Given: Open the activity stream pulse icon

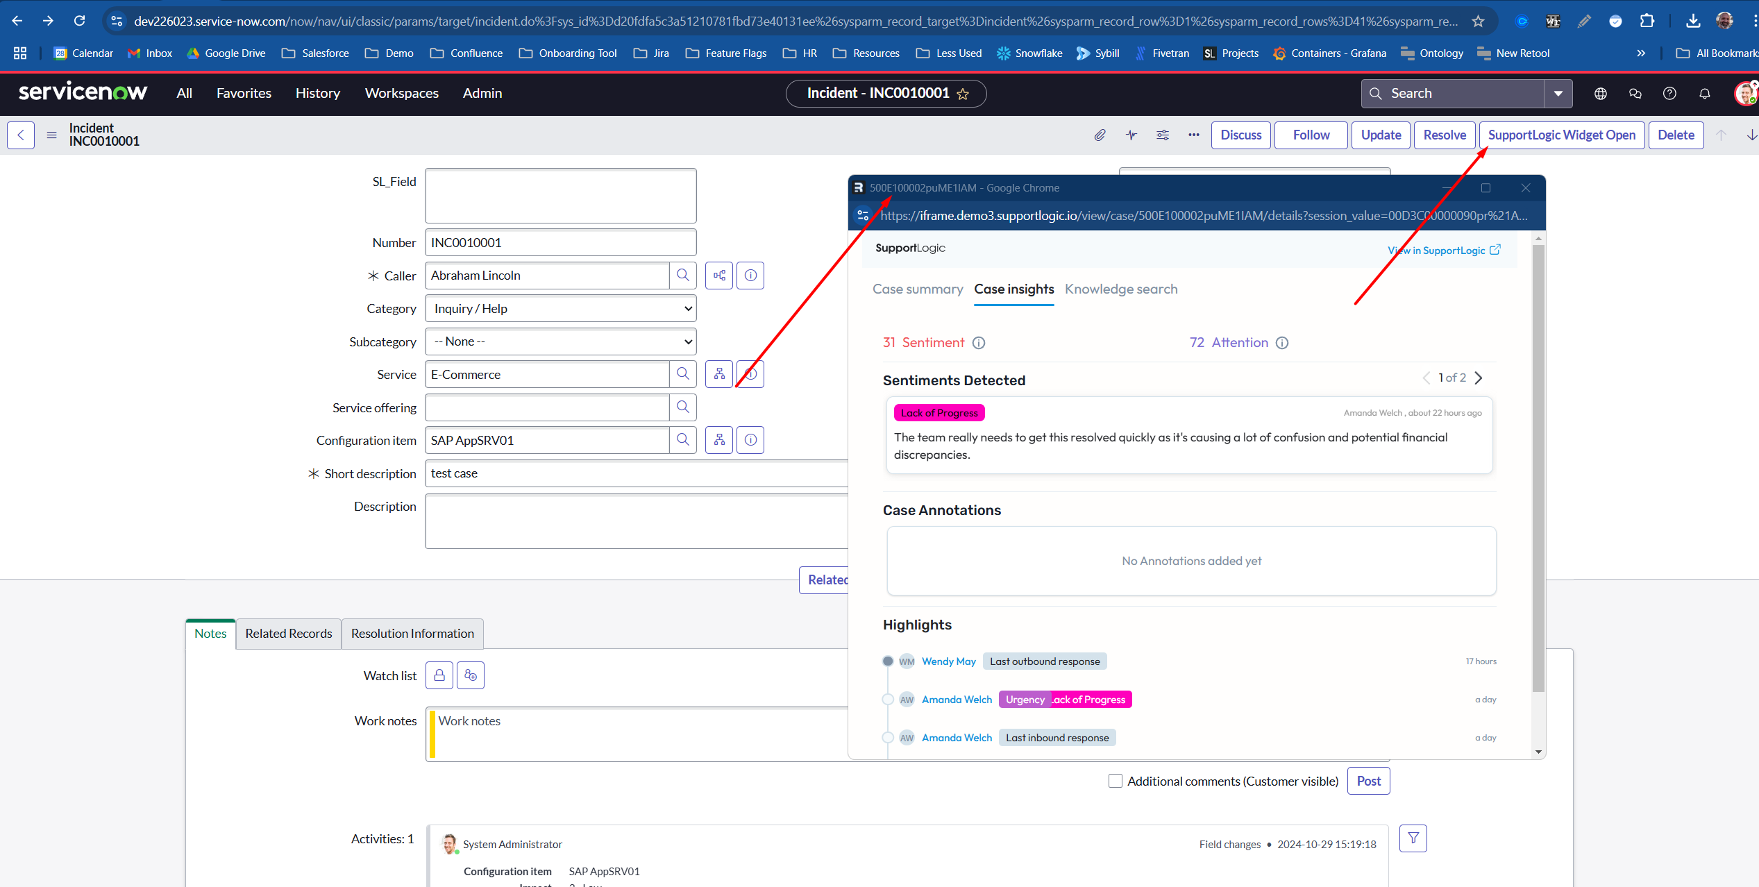Looking at the screenshot, I should (x=1131, y=135).
